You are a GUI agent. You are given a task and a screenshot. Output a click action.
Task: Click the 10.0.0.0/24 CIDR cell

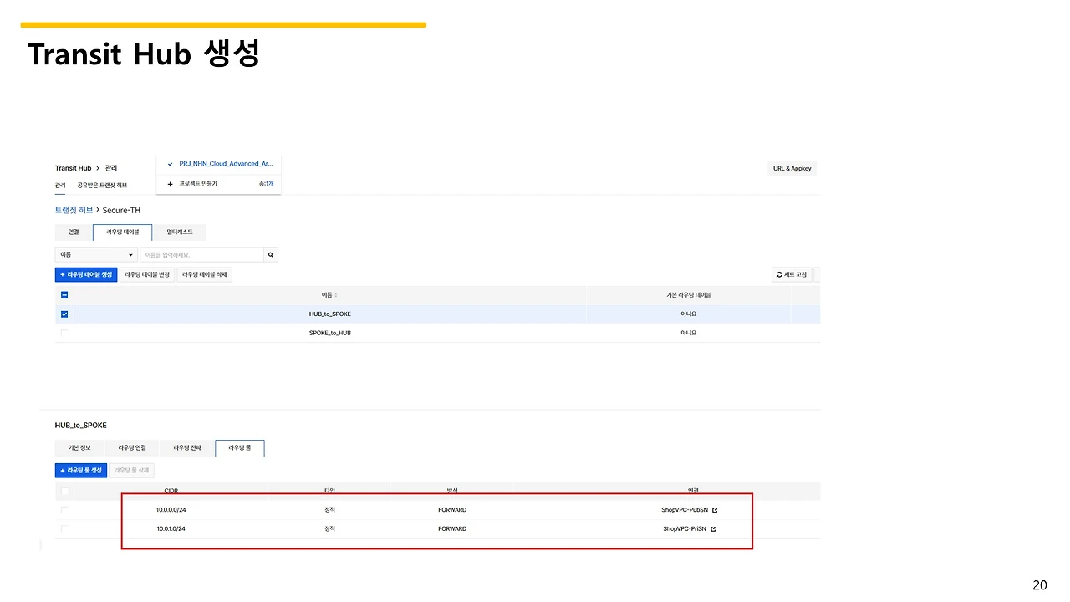pos(171,510)
